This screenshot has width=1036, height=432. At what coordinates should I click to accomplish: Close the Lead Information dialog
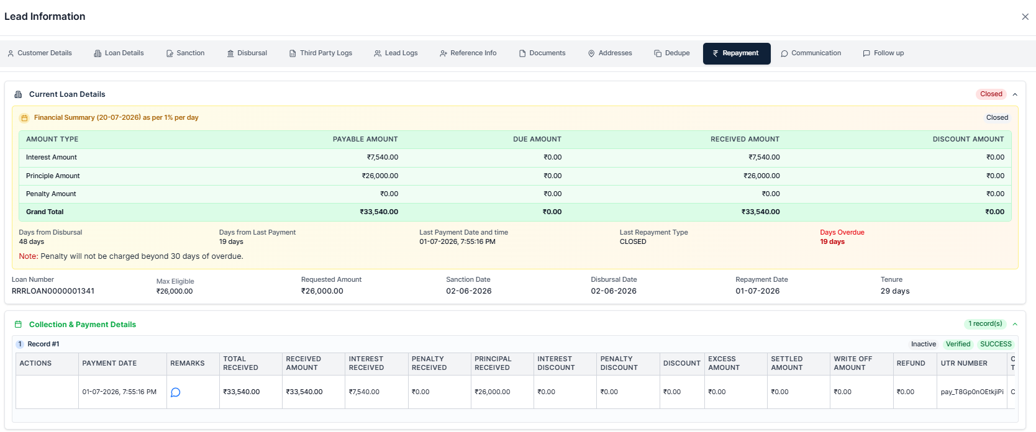1025,17
